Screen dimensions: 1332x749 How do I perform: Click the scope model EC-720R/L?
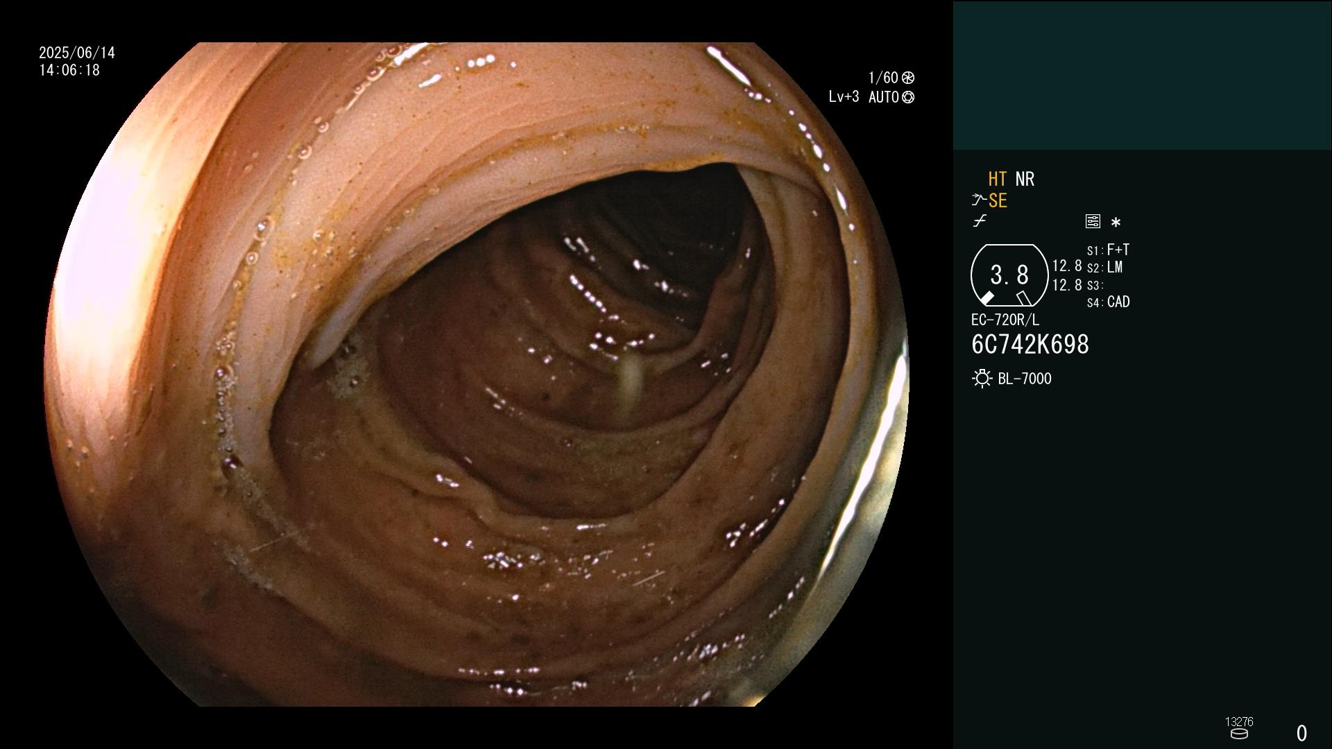1005,320
